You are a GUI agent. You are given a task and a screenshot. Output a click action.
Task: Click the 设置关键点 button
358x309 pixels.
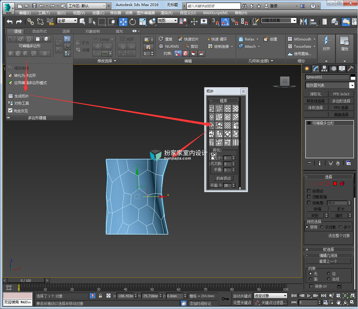coord(242,303)
